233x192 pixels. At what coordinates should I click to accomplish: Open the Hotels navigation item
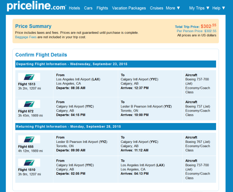[x=74, y=8]
